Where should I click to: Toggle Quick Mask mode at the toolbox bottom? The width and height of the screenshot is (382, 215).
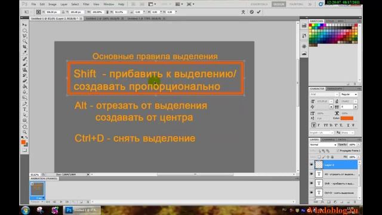(x=24, y=150)
